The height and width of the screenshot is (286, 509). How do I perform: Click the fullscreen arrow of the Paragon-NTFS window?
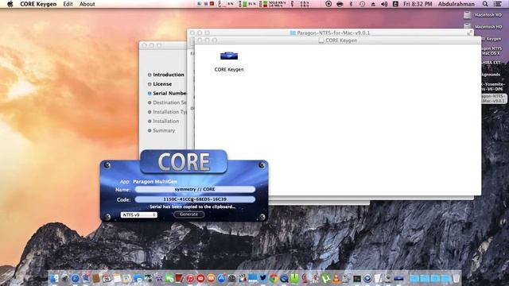[x=470, y=33]
